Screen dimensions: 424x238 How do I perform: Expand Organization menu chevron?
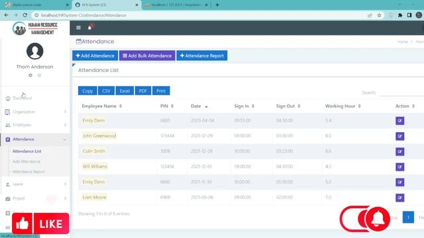(x=65, y=112)
